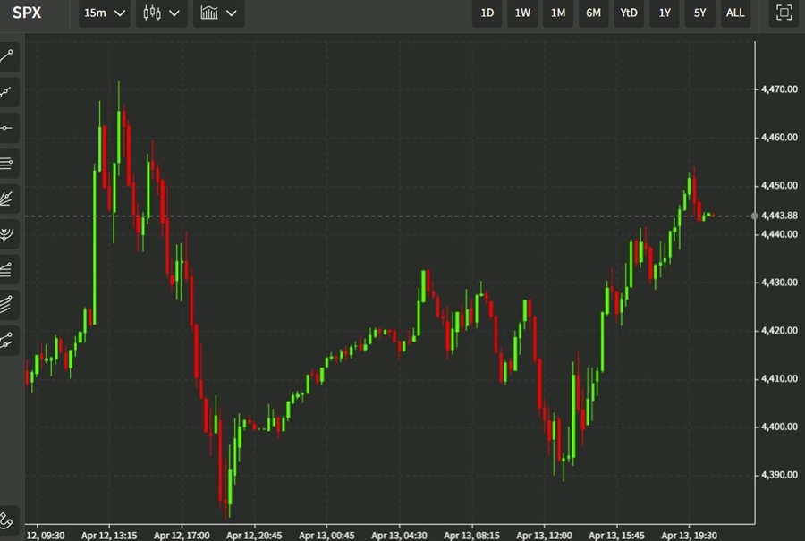Set chart range to 6M
The width and height of the screenshot is (805, 541).
point(594,13)
